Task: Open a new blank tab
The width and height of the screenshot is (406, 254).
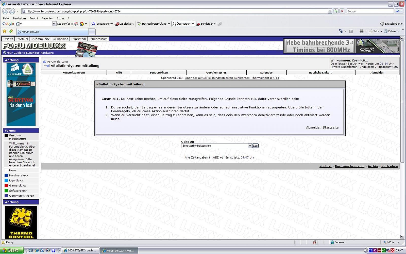Action: 92,32
